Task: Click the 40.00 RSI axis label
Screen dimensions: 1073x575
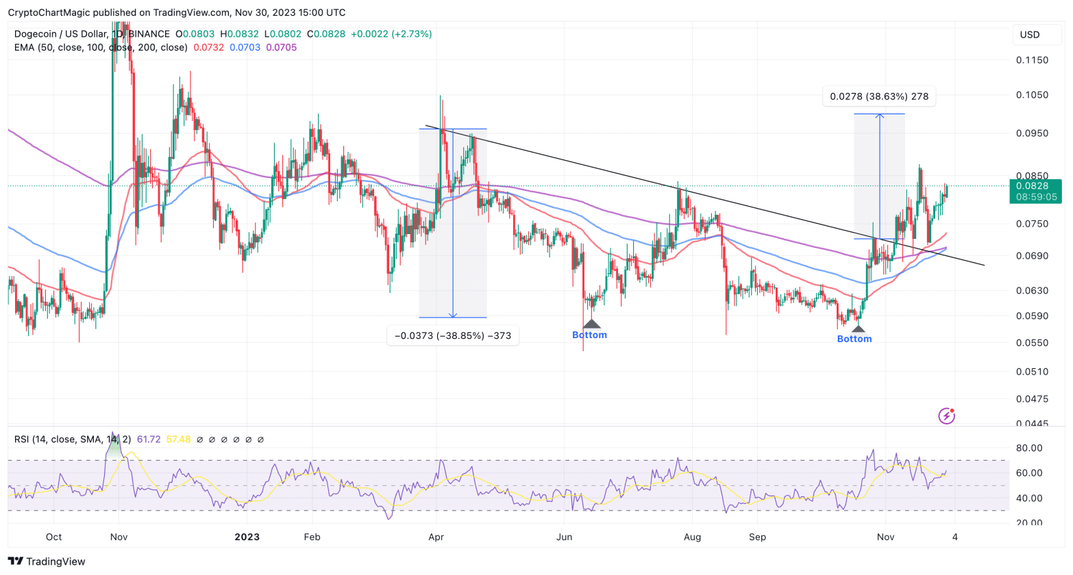Action: (1028, 498)
